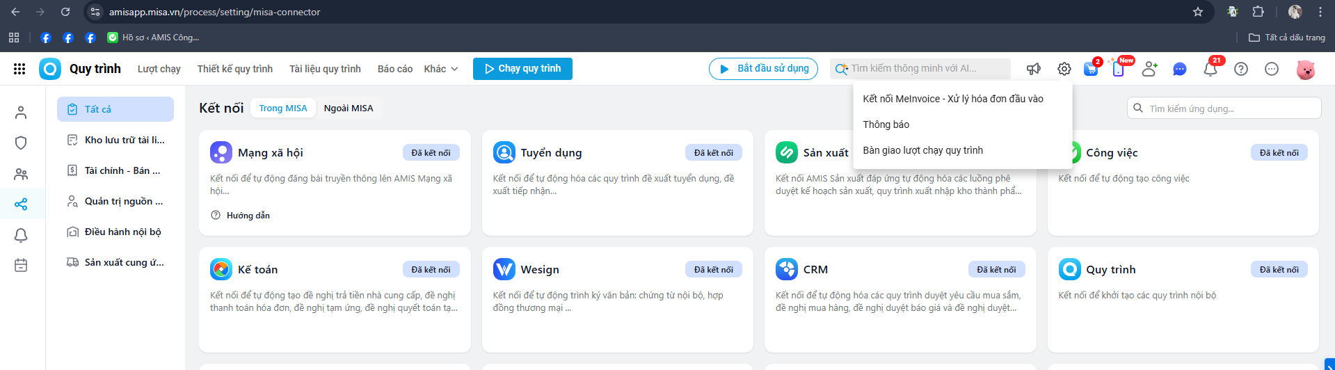Click the Quy trình app title

[95, 69]
